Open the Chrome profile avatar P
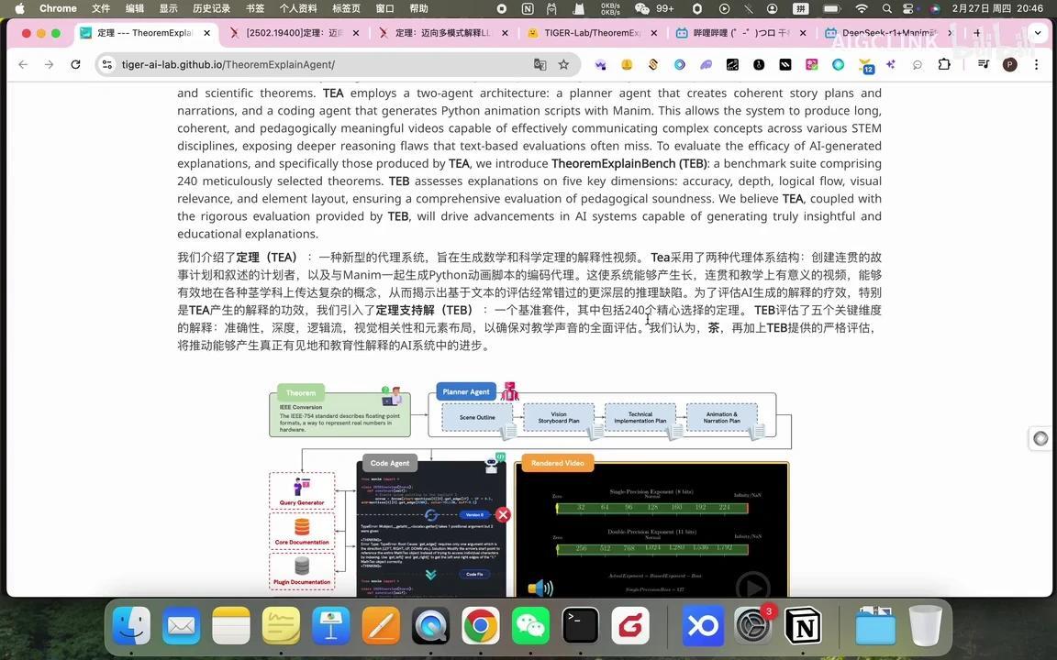 (1009, 65)
